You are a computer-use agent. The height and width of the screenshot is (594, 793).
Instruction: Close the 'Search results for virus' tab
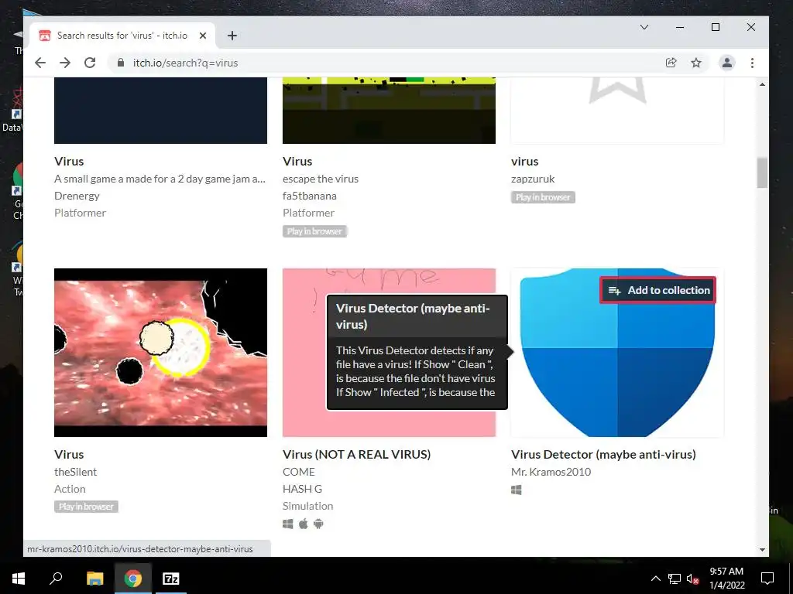pyautogui.click(x=202, y=36)
